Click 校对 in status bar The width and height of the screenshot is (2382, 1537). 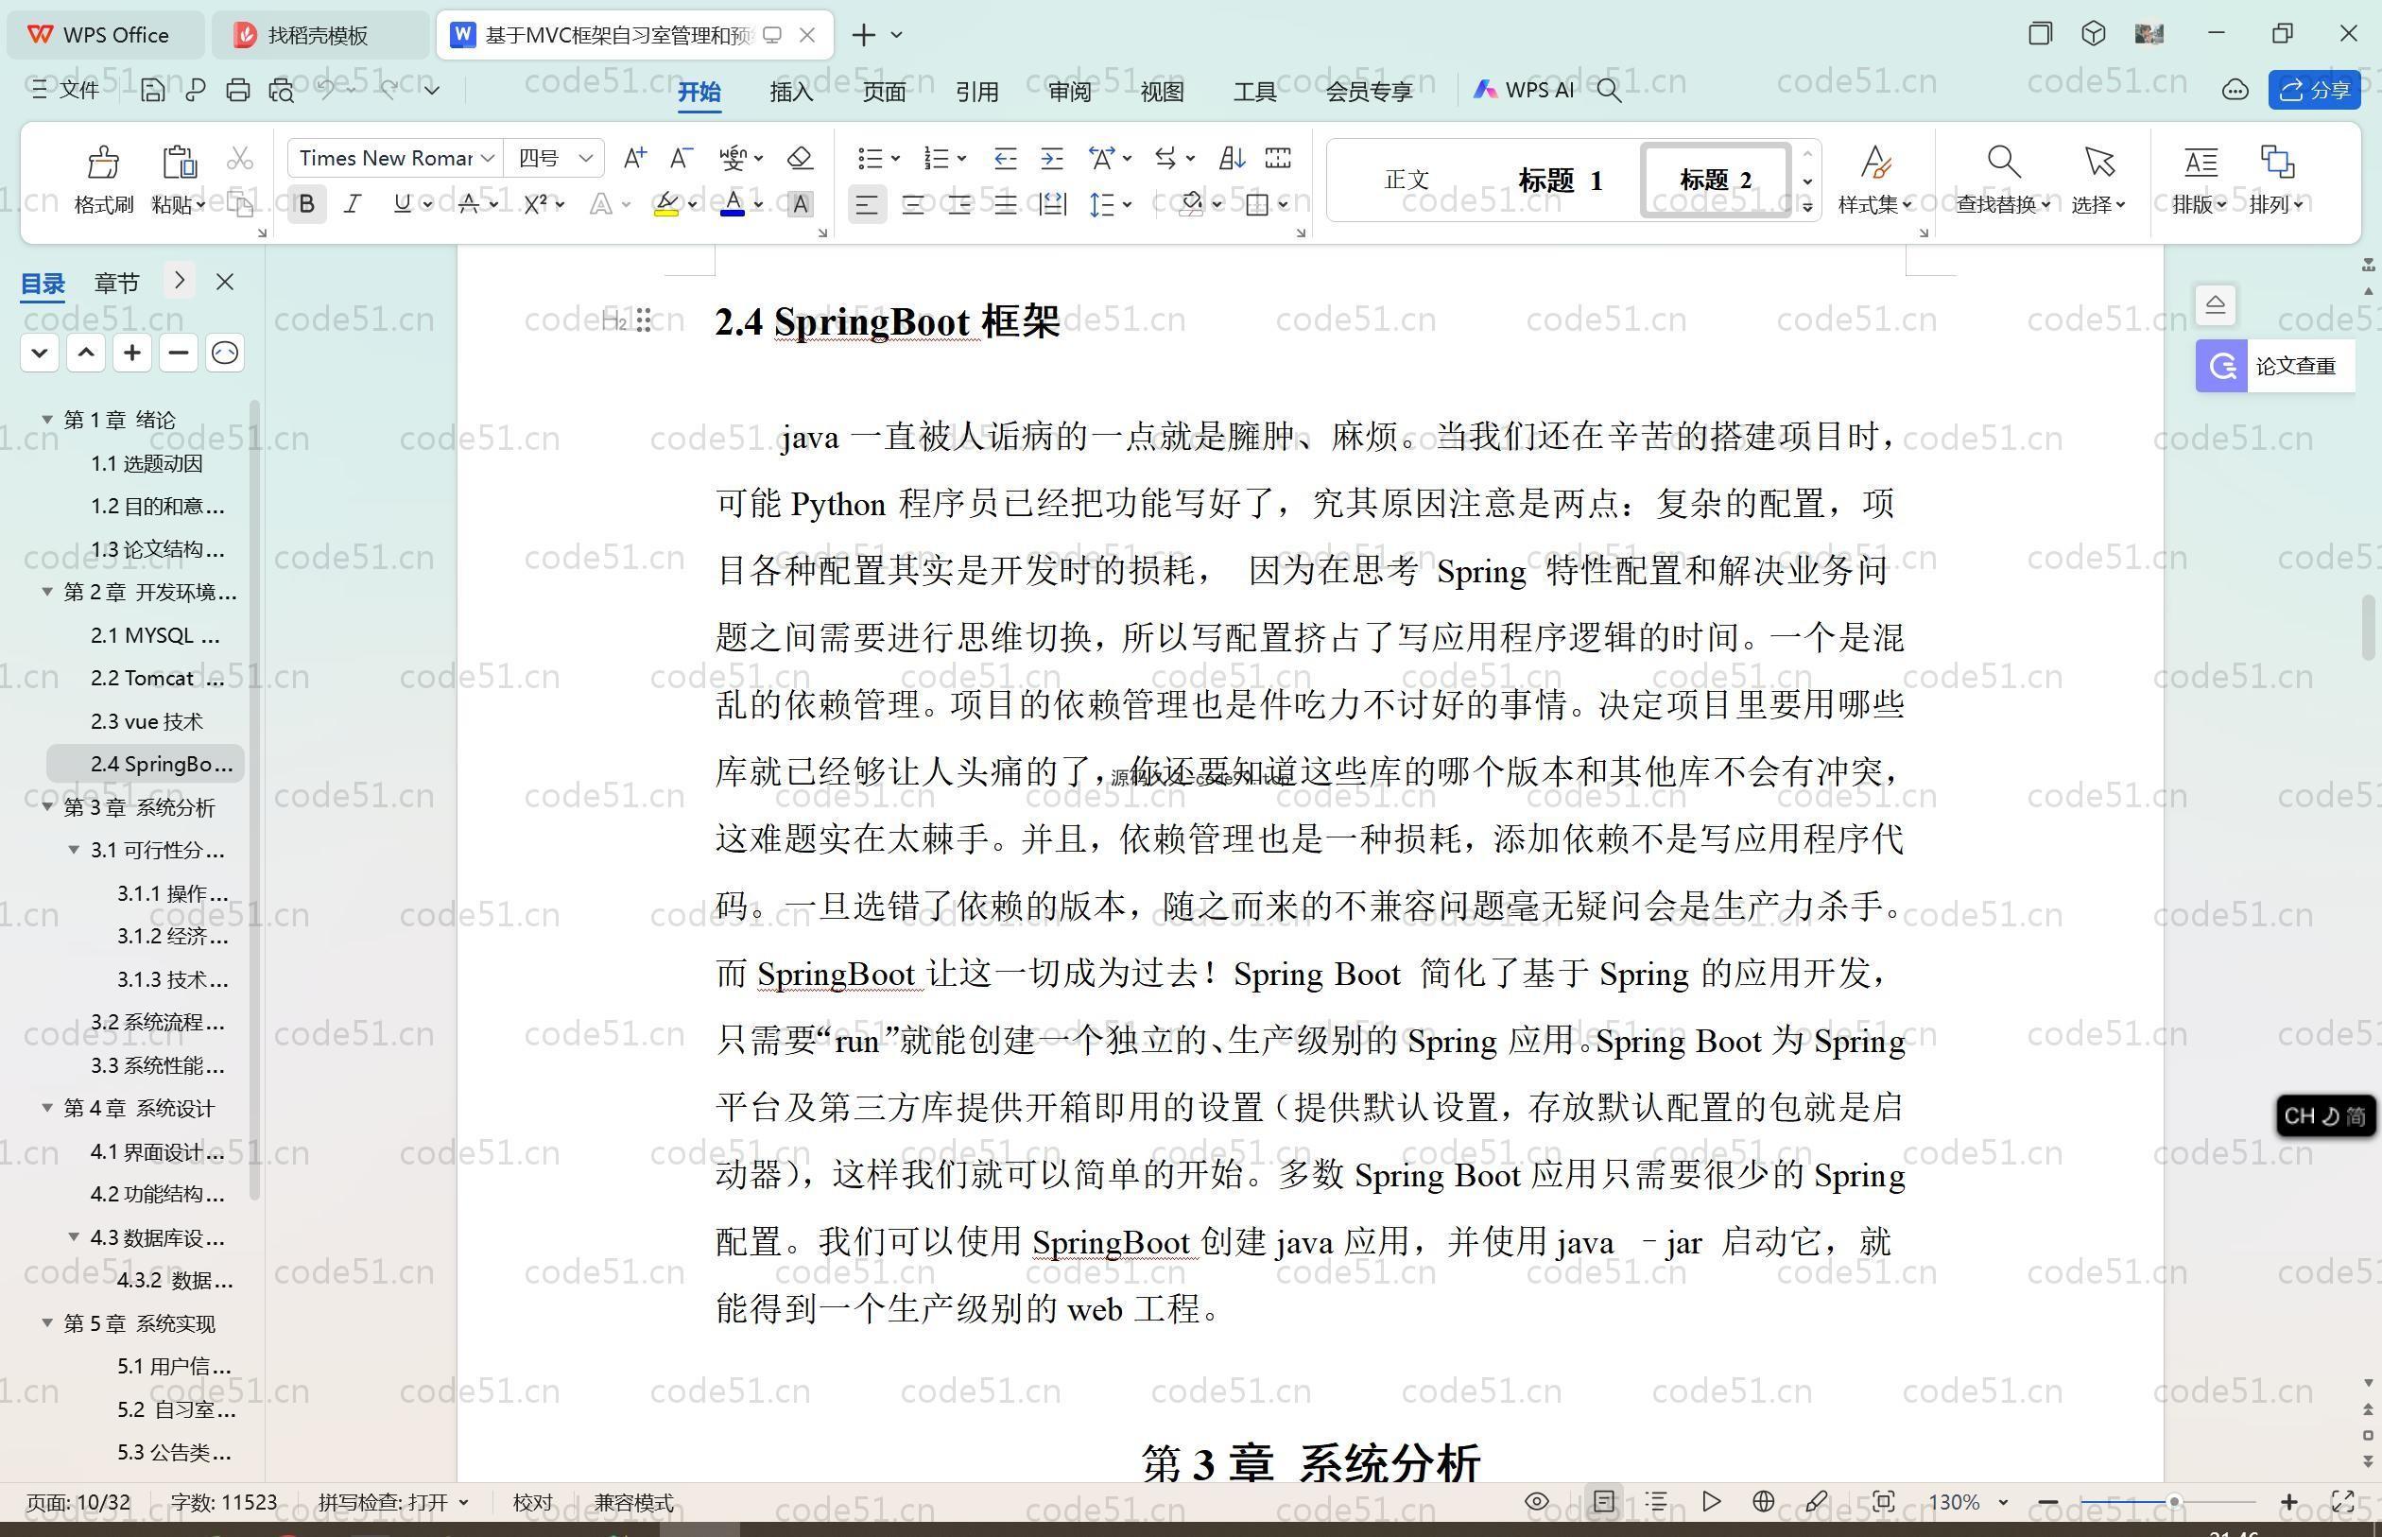(x=532, y=1502)
